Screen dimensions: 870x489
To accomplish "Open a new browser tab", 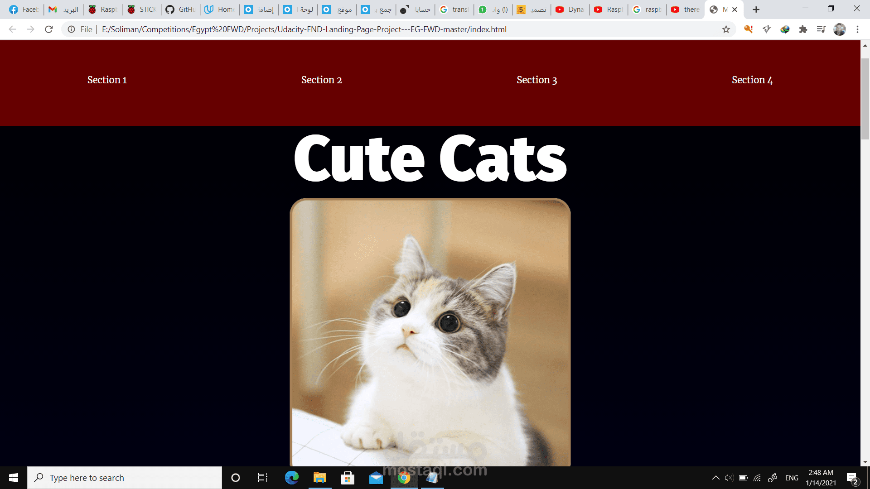I will pos(756,10).
